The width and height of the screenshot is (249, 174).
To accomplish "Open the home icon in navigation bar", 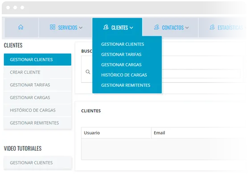I will click(x=20, y=27).
